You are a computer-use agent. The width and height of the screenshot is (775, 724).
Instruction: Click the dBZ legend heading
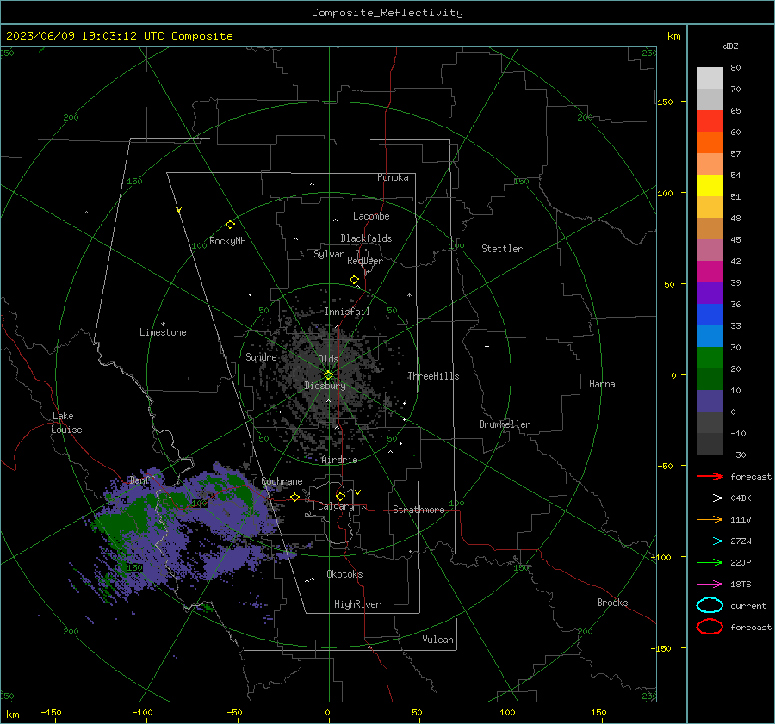tap(730, 46)
